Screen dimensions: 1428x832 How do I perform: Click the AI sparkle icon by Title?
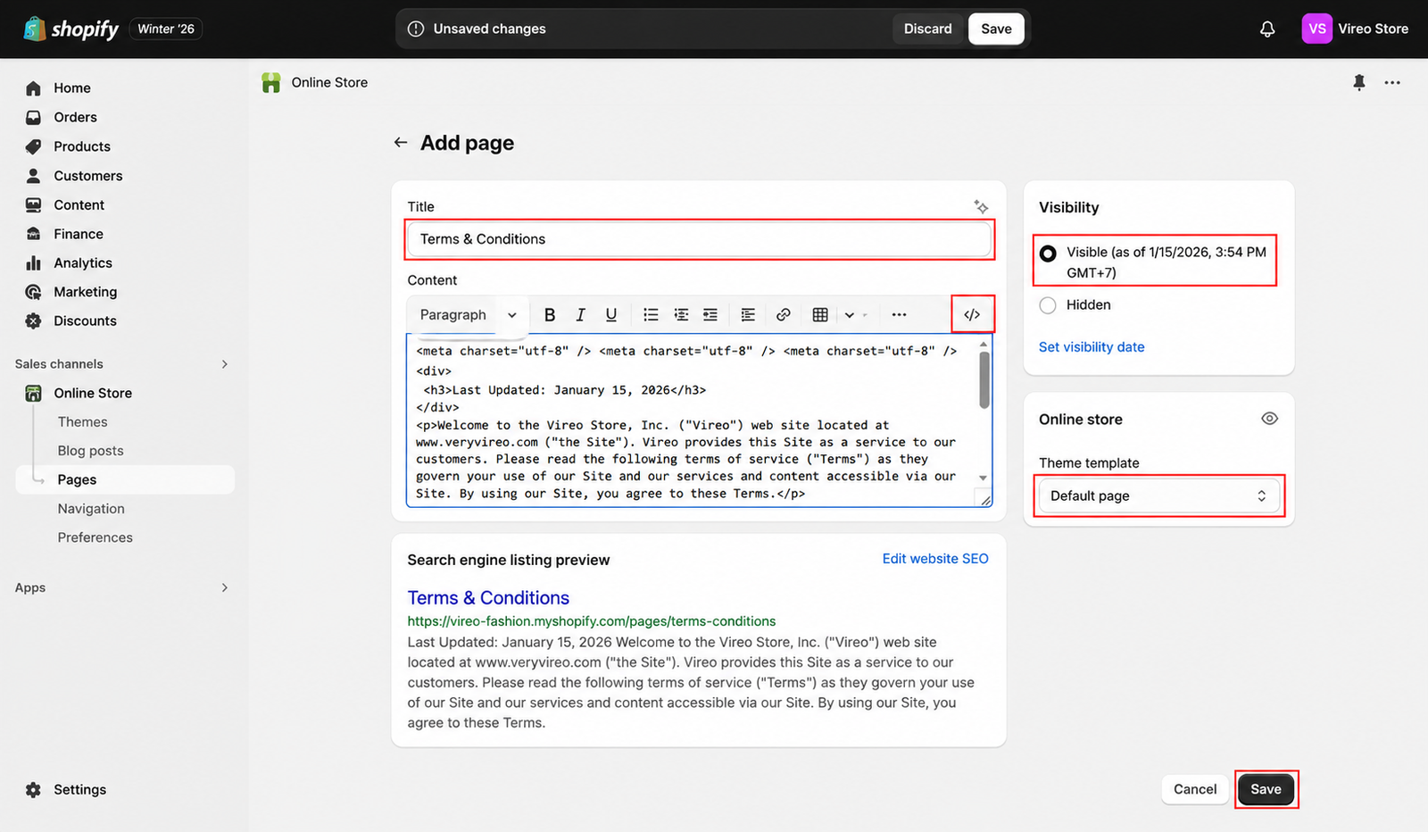981,207
